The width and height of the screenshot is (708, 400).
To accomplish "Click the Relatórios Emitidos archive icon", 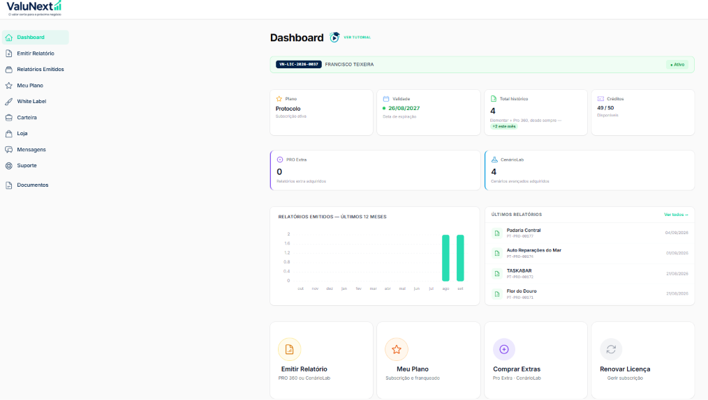I will [x=8, y=70].
